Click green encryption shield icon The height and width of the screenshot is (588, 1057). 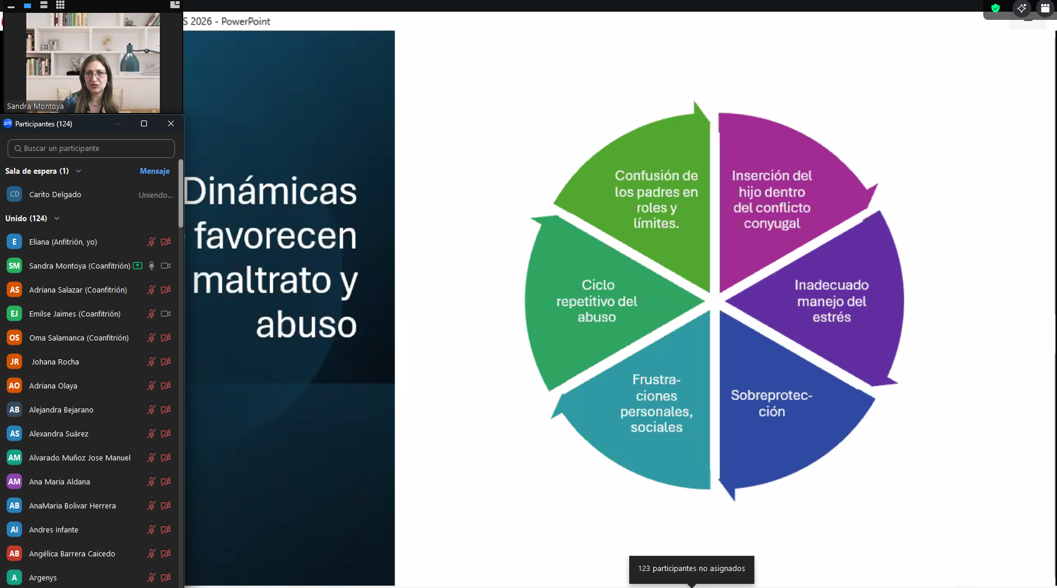(x=995, y=8)
